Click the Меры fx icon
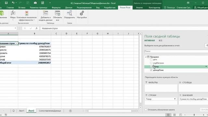Screen dimensions: 208x117 (13, 13)
